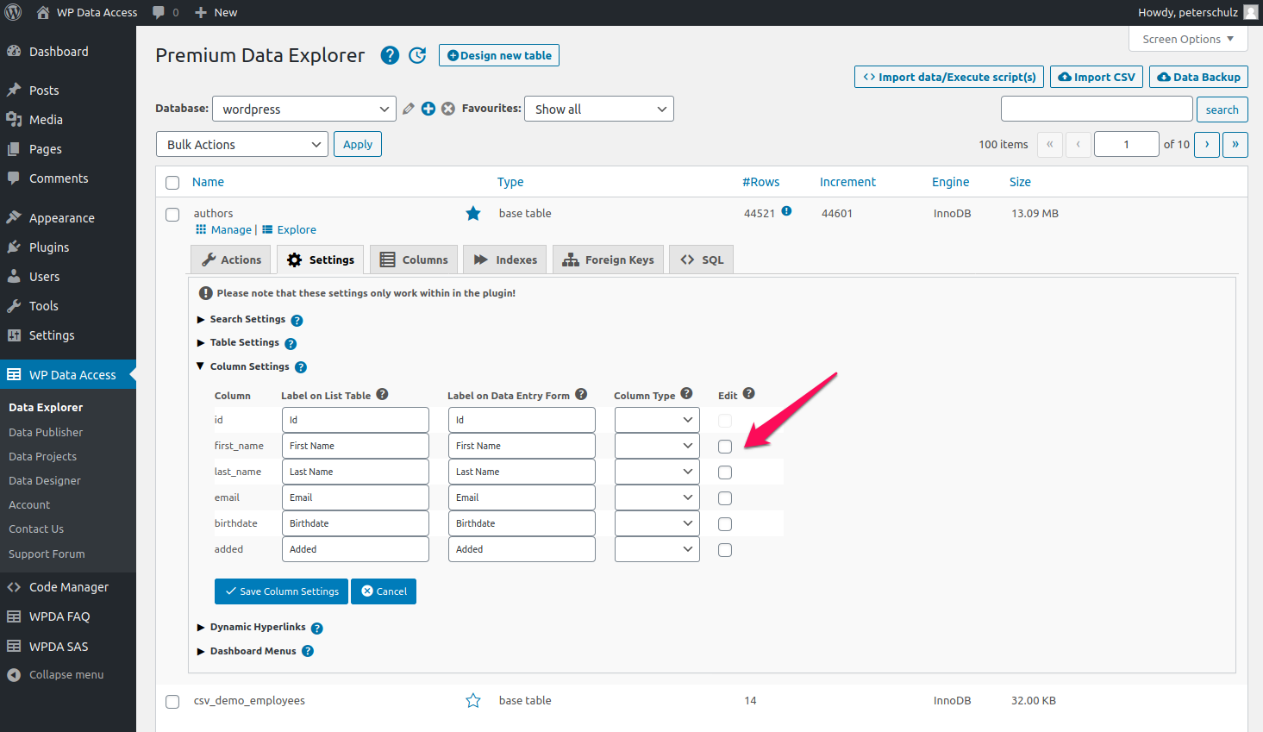Toggle favourite star for csv_demo_employees table
Screen dimensions: 1263x732
(x=473, y=700)
